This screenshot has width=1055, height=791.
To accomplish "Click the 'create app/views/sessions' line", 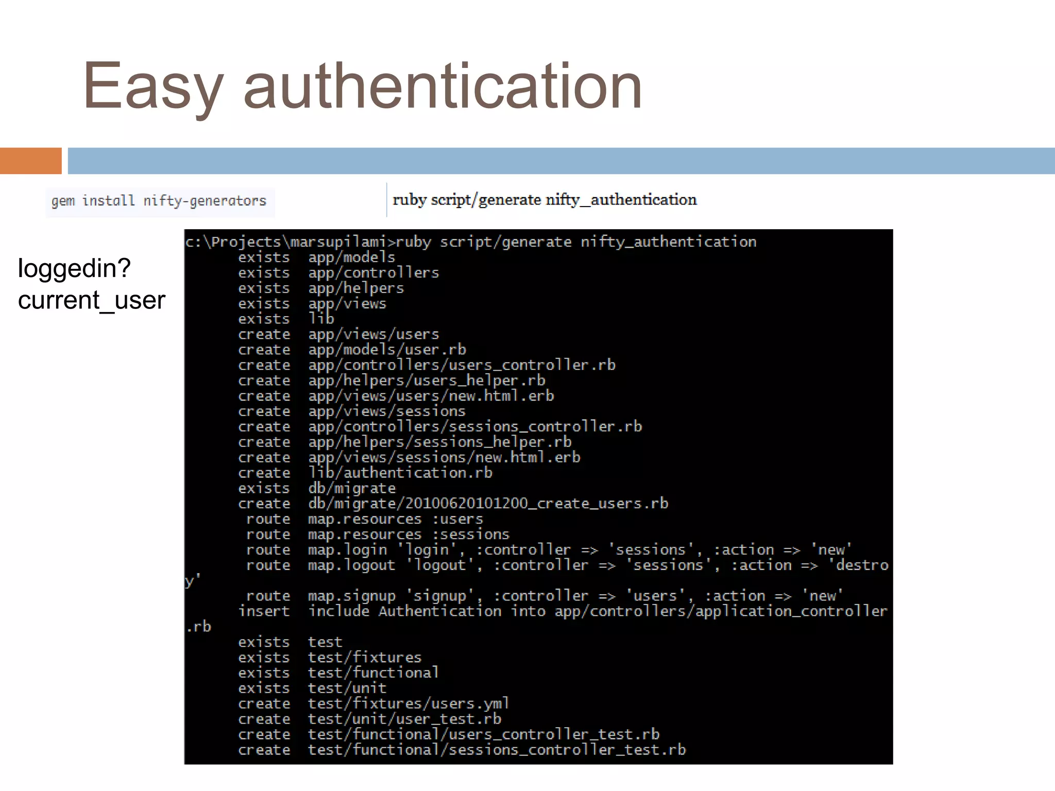I will coord(352,411).
